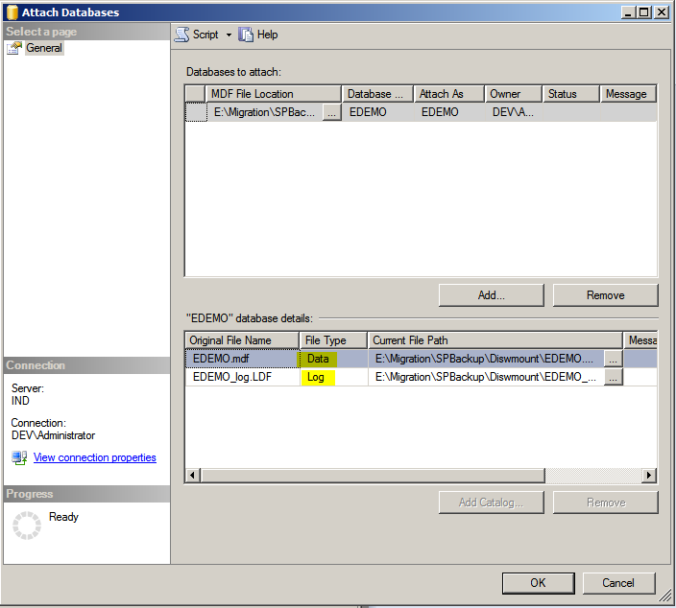The width and height of the screenshot is (676, 608).
Task: Click the Attach As column header
Action: (x=448, y=94)
